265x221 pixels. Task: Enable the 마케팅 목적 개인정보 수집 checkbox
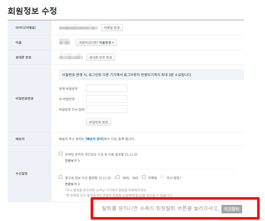[x=61, y=153]
